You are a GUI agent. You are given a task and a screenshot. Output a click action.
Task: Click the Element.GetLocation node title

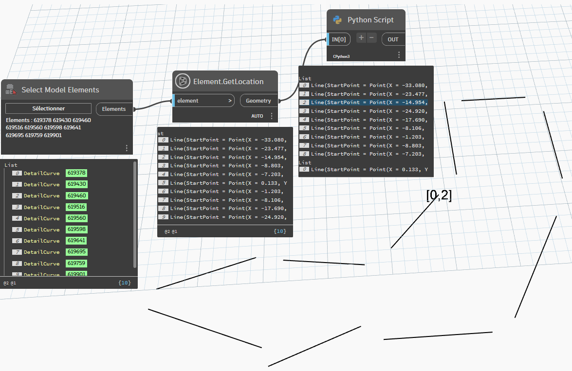pyautogui.click(x=228, y=82)
